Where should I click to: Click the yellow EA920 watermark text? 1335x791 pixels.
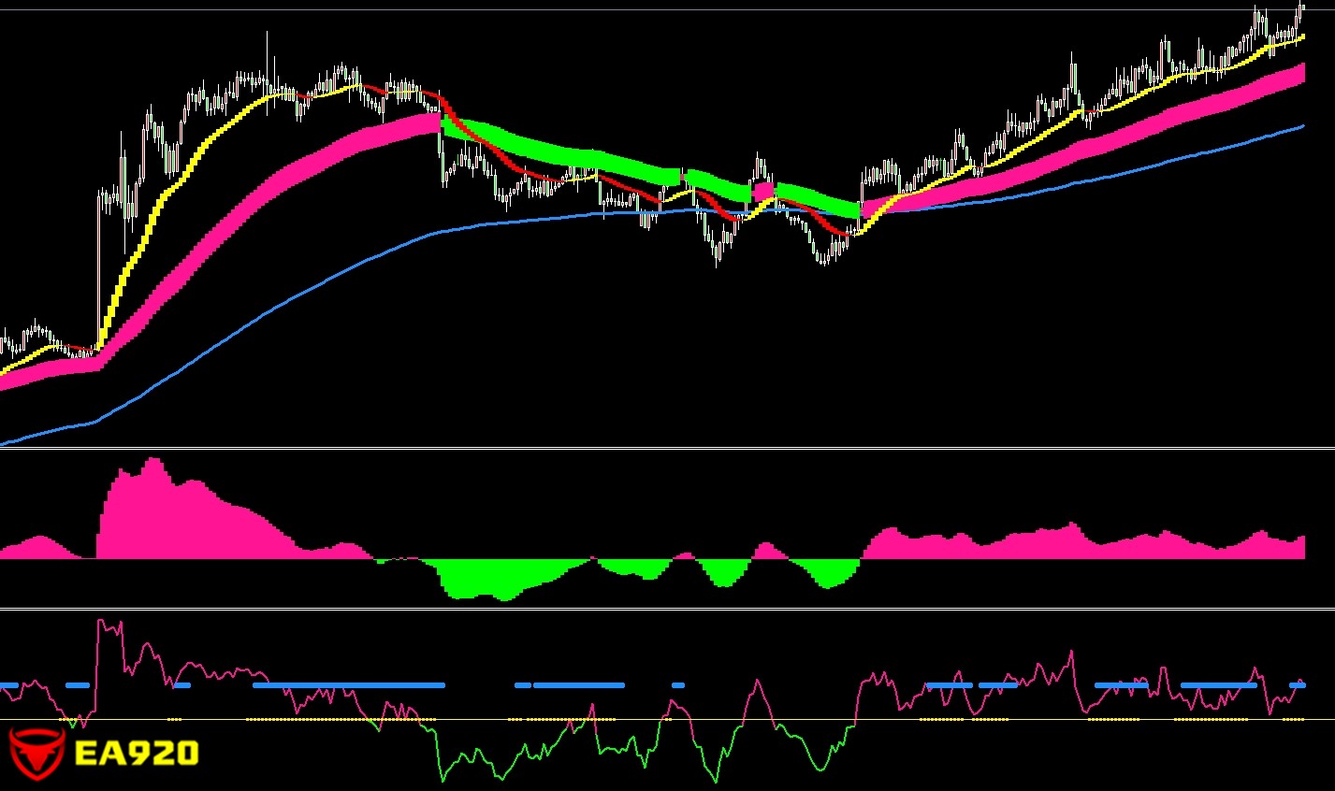136,754
